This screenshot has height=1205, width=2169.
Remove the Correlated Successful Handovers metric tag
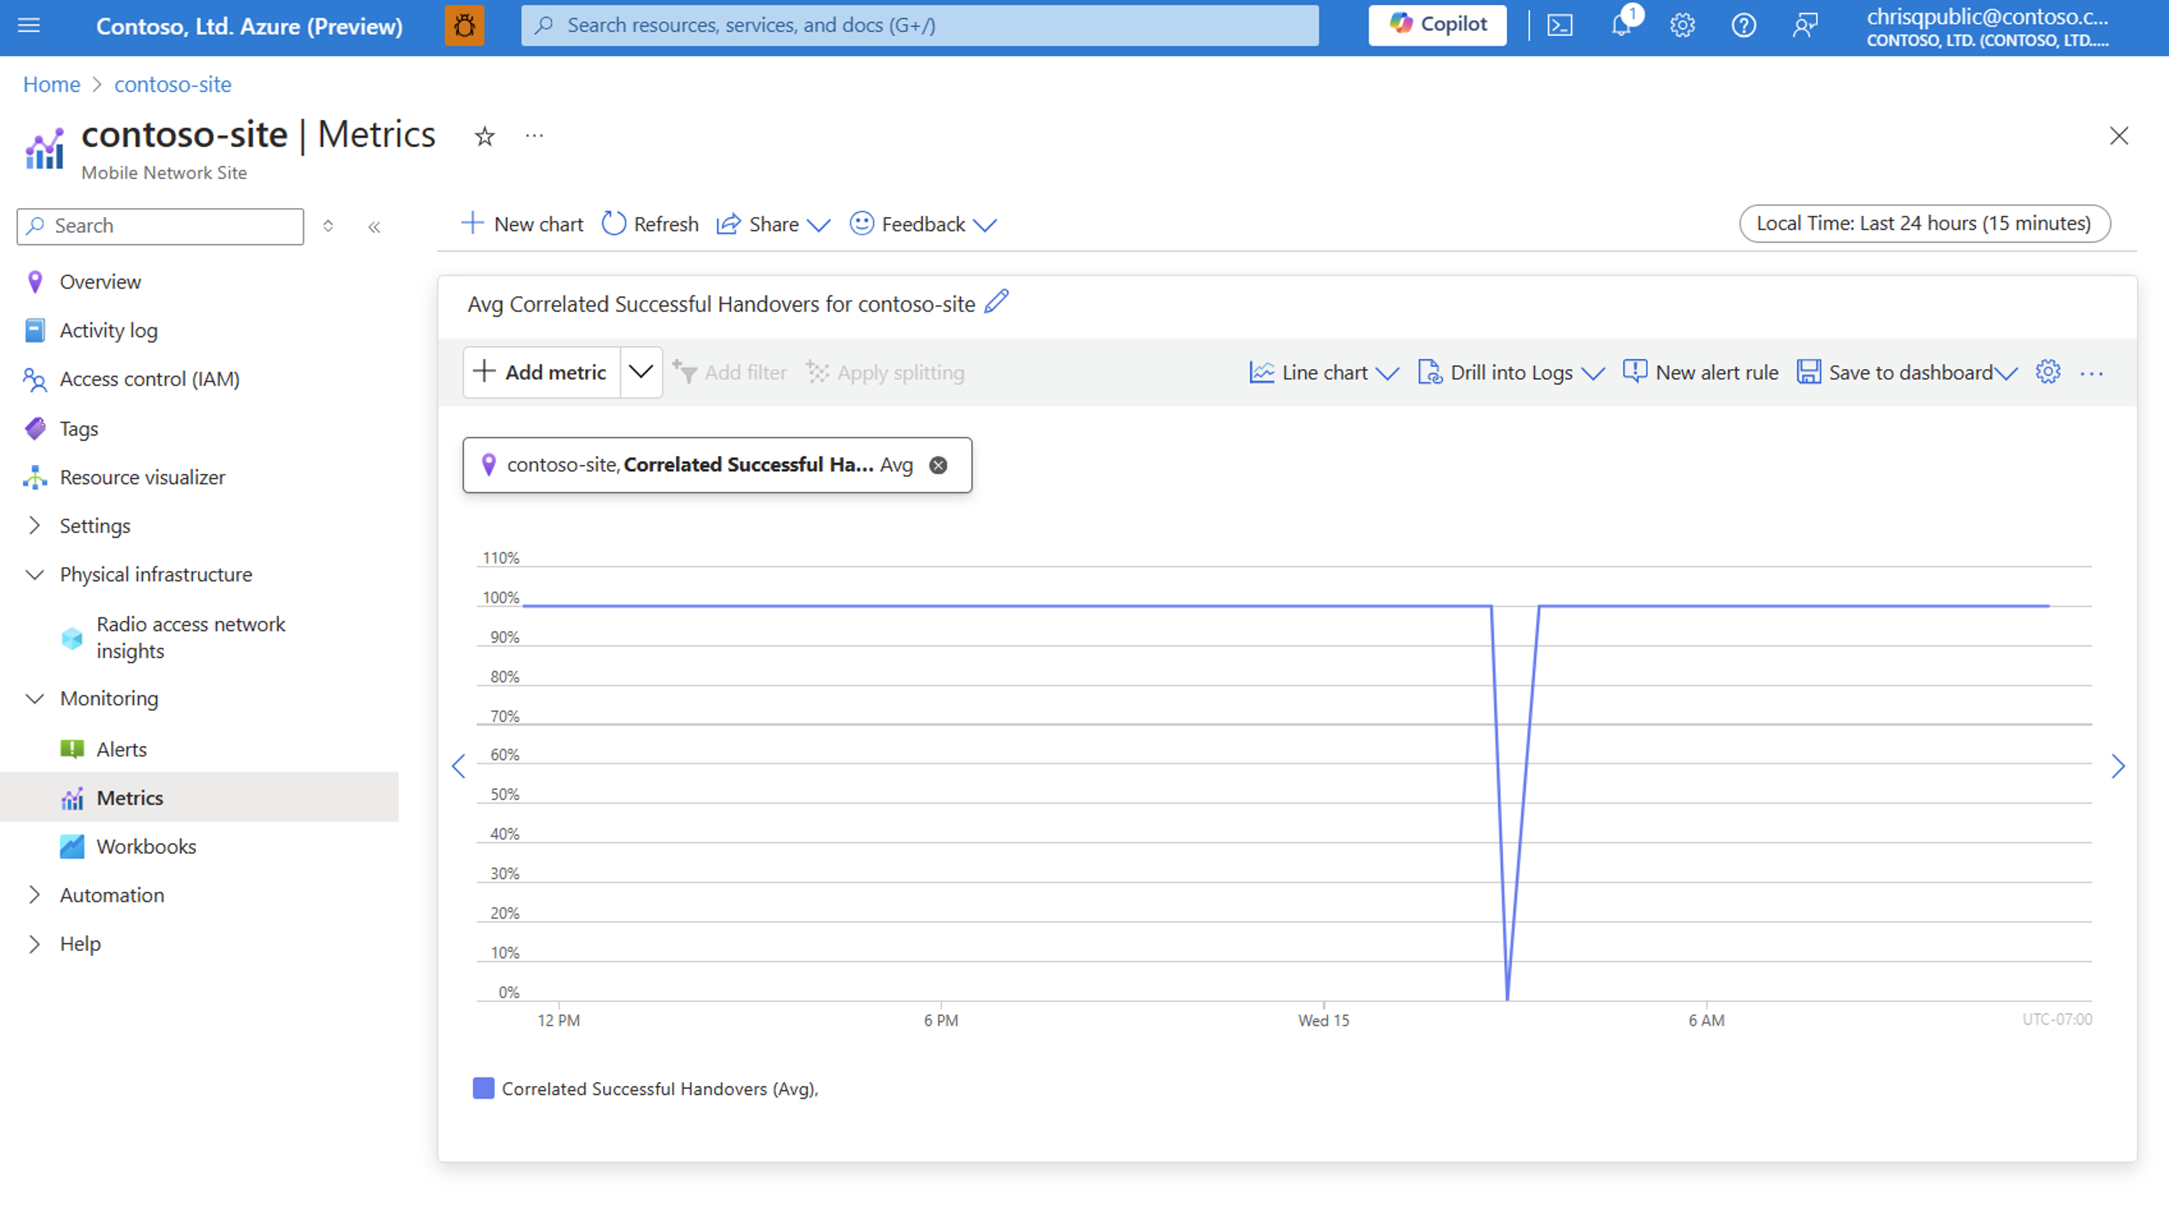click(941, 464)
